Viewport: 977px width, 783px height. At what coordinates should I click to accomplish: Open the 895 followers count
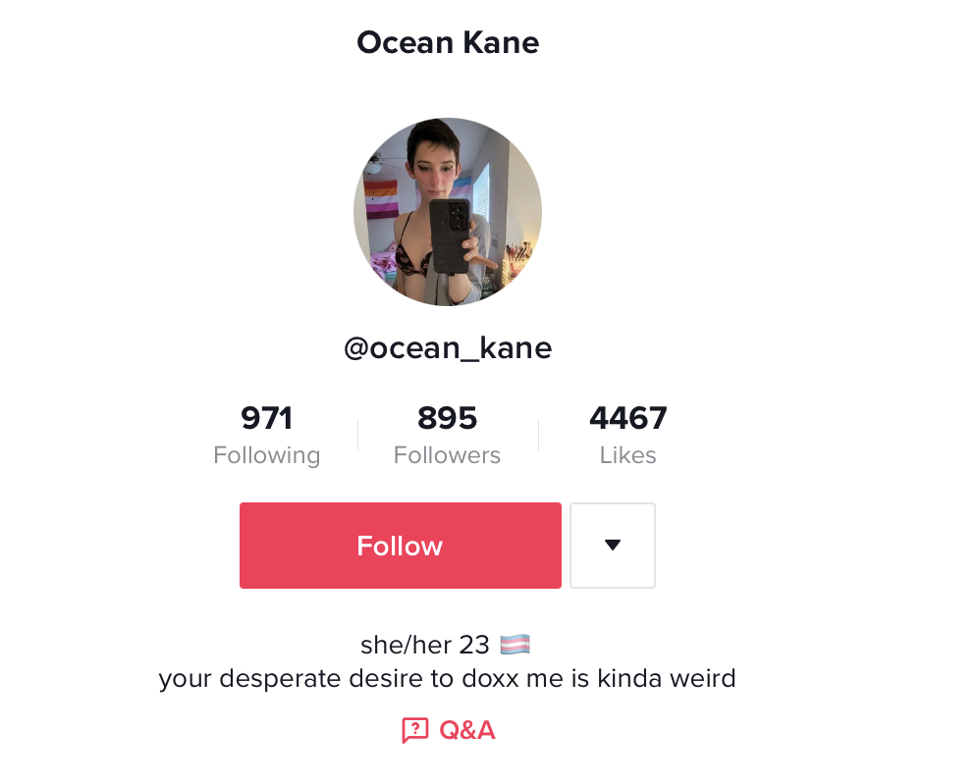(448, 418)
